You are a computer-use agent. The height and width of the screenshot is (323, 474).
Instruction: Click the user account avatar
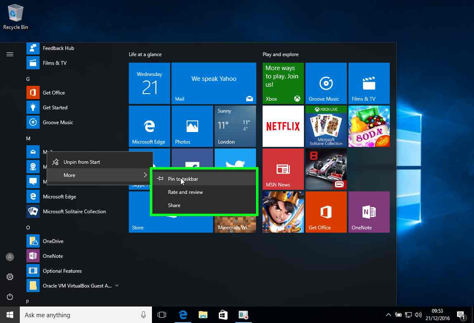[9, 257]
